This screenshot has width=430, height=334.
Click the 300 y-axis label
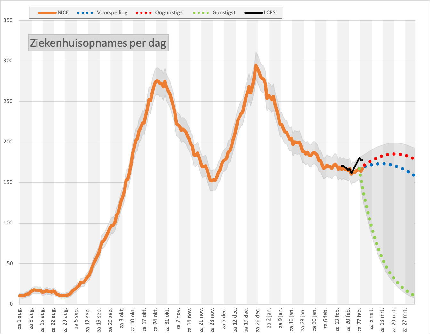8,61
